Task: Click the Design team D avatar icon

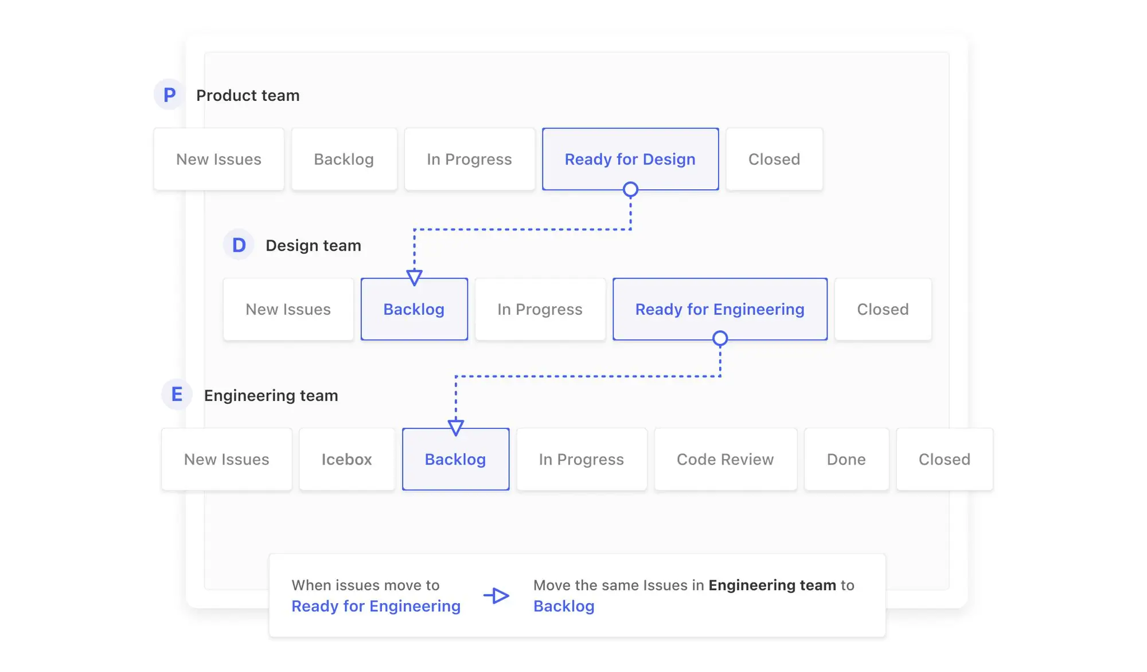Action: coord(239,245)
